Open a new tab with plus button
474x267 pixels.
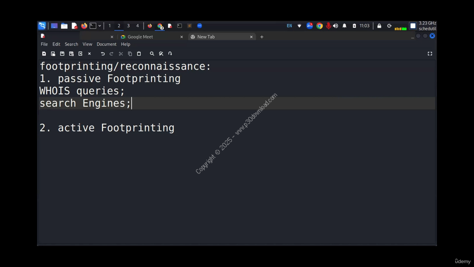coord(262,37)
